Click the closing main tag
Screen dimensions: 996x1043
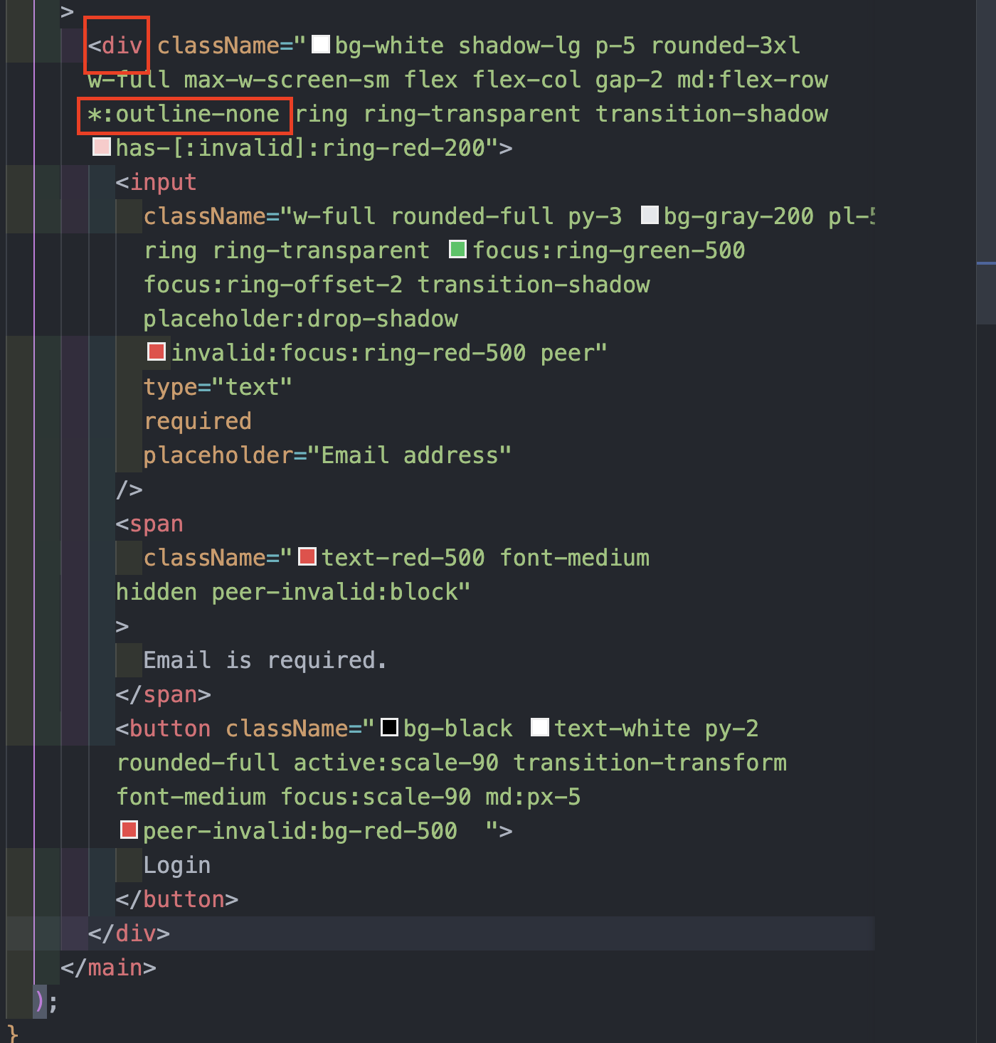[x=108, y=968]
